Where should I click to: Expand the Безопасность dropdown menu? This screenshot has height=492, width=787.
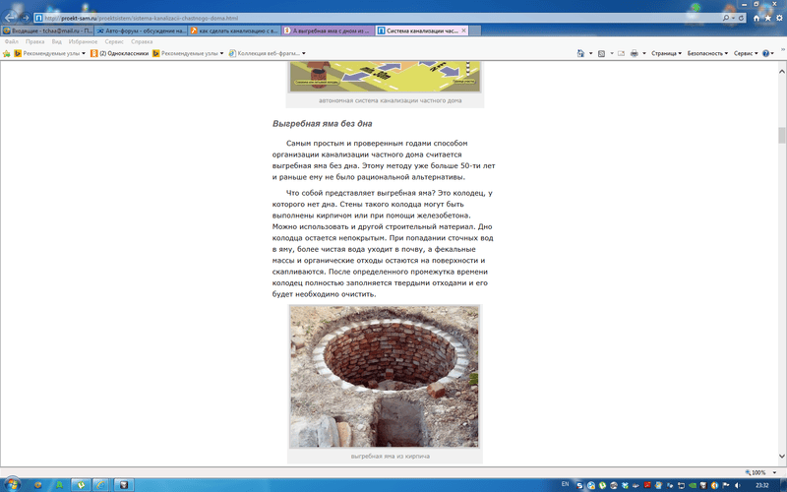707,53
